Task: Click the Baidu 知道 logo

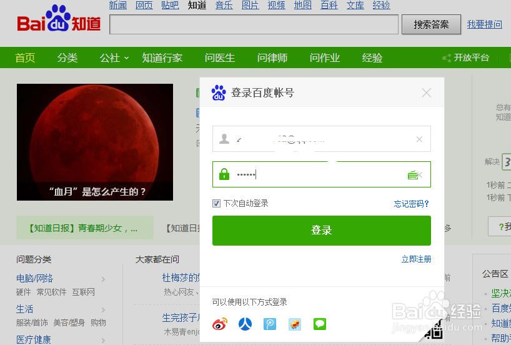Action: coord(59,19)
